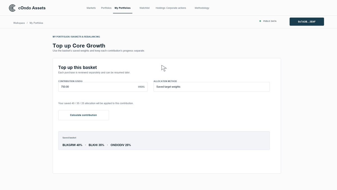Click wallet address button 0x7A3B…3E4F
337x190 pixels.
click(307, 22)
